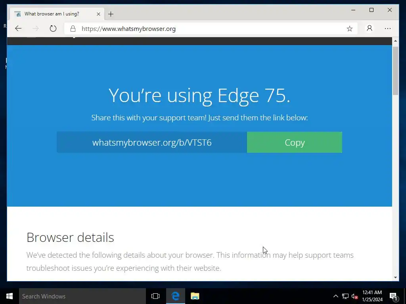Close the Edge browser window
This screenshot has height=304, width=406.
pos(389,10)
